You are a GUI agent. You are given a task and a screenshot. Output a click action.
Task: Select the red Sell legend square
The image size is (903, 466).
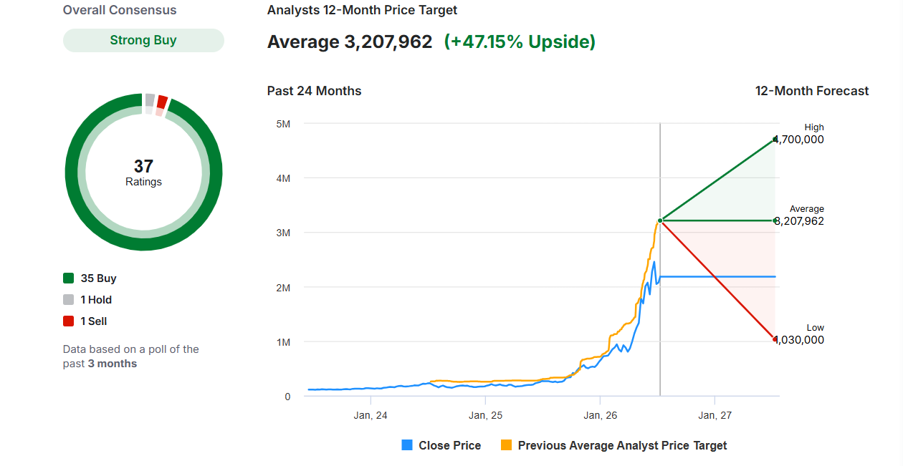tap(69, 321)
